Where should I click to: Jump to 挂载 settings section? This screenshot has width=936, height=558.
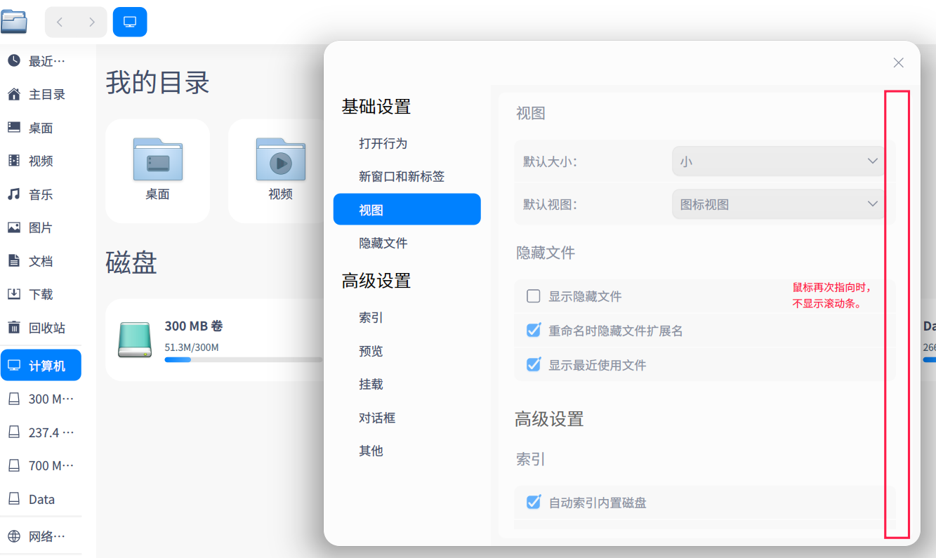(407, 384)
